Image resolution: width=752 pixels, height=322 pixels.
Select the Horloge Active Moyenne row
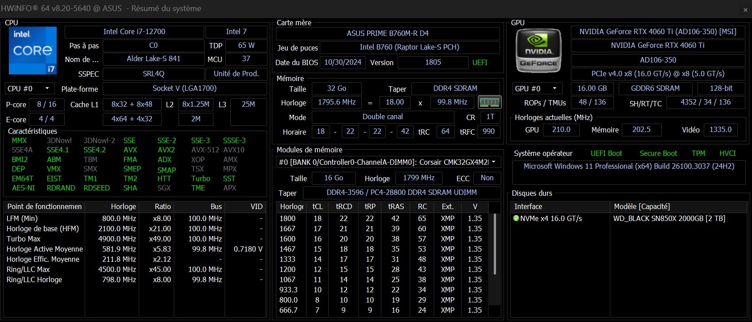135,249
